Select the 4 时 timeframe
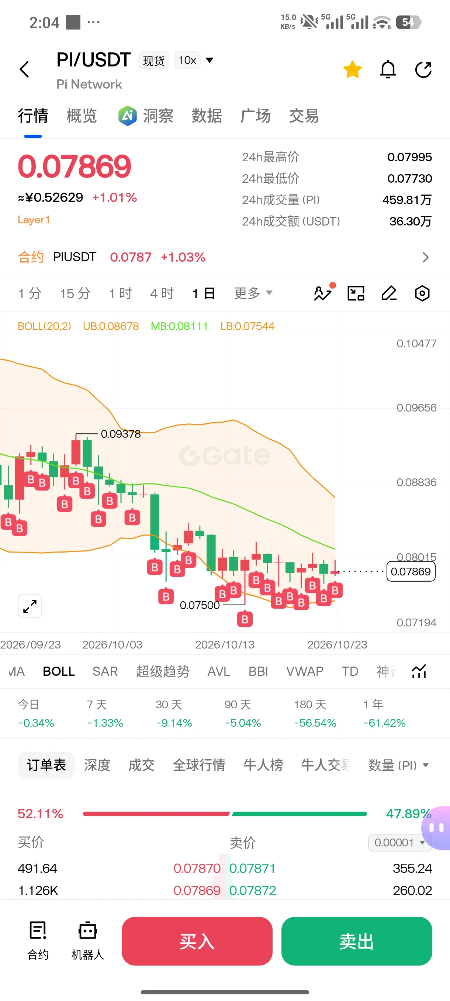Viewport: 450px width, 1001px height. click(x=162, y=293)
